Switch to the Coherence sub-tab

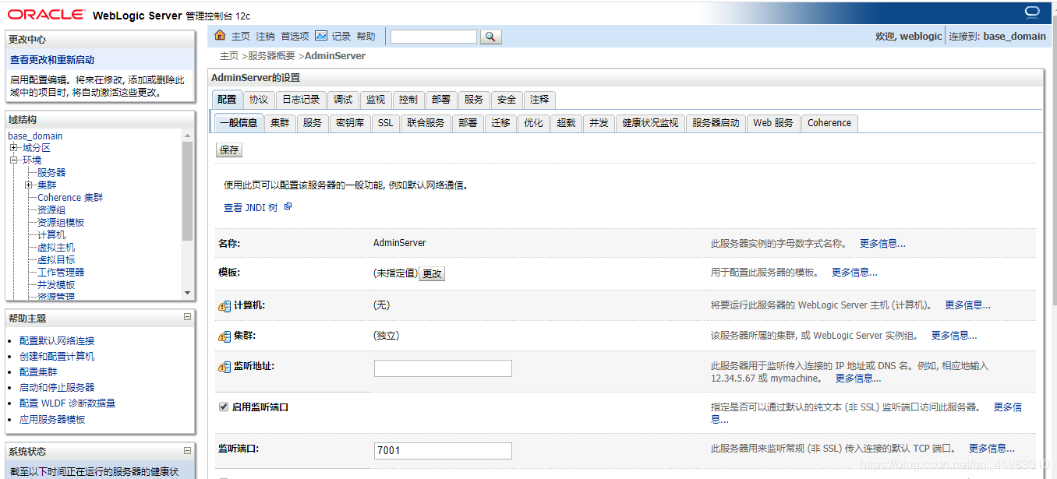pyautogui.click(x=829, y=123)
